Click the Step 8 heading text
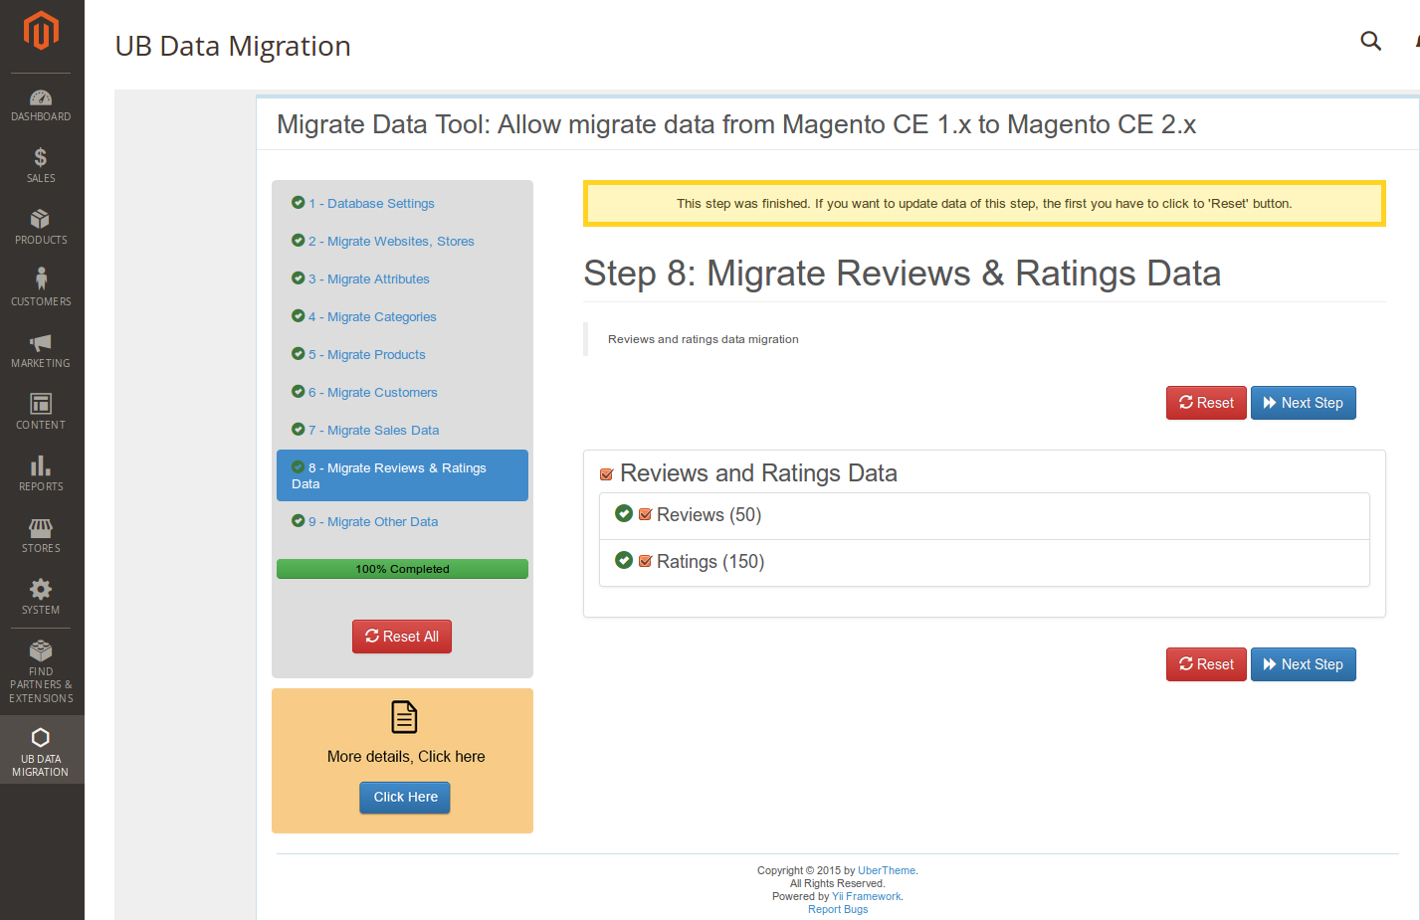1420x920 pixels. click(x=902, y=274)
